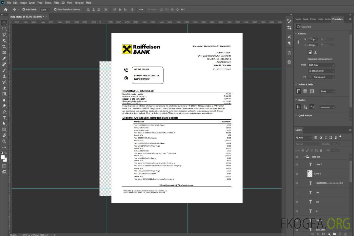Hide Layer 3 using its eye icon
The image size is (354, 236).
click(x=297, y=174)
